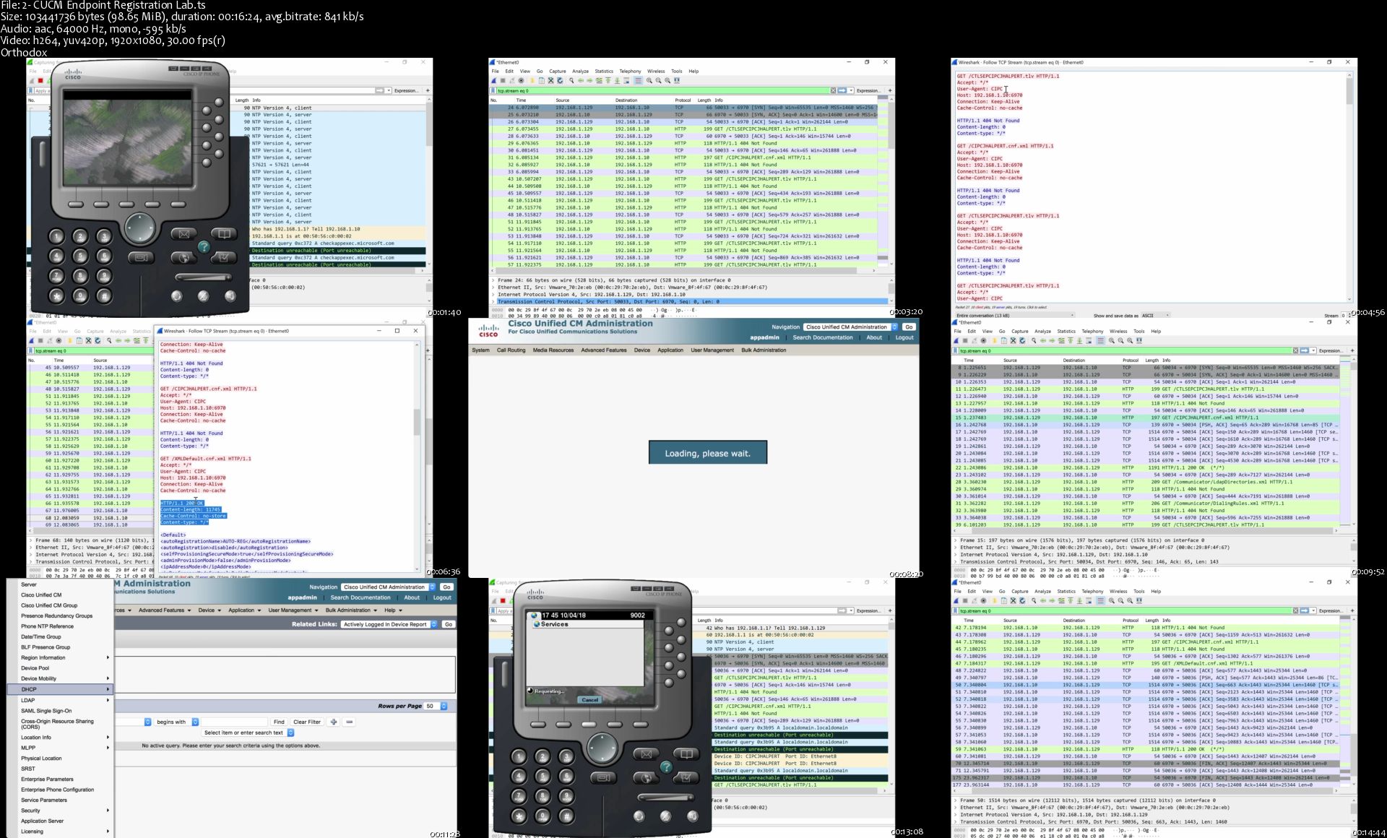Open Rows per Page dropdown showing 50
The width and height of the screenshot is (1387, 838).
click(x=436, y=706)
